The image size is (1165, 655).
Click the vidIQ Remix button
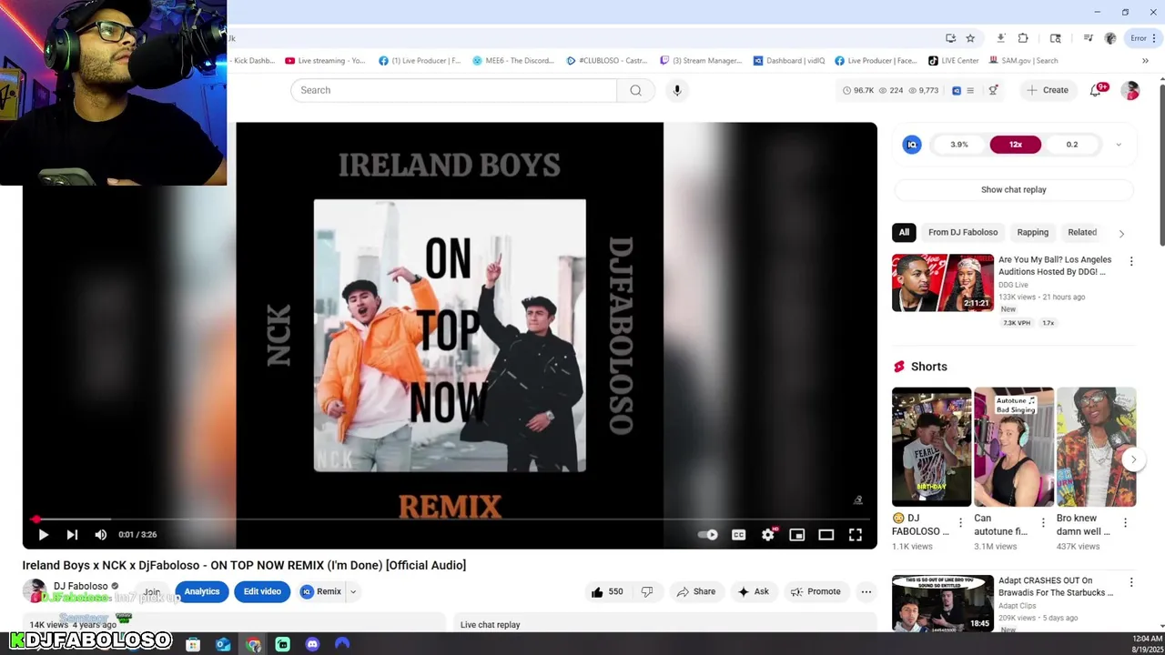[x=321, y=591]
